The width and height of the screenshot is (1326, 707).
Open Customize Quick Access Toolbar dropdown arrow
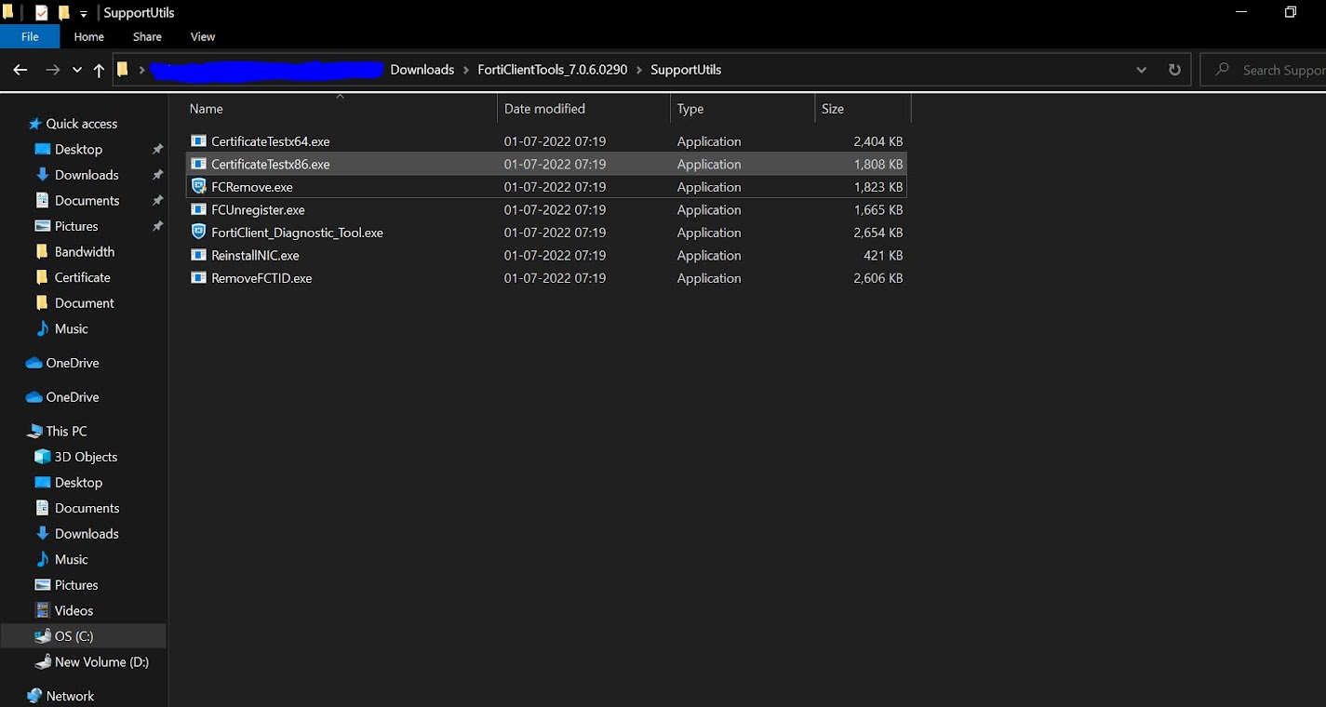pos(84,14)
